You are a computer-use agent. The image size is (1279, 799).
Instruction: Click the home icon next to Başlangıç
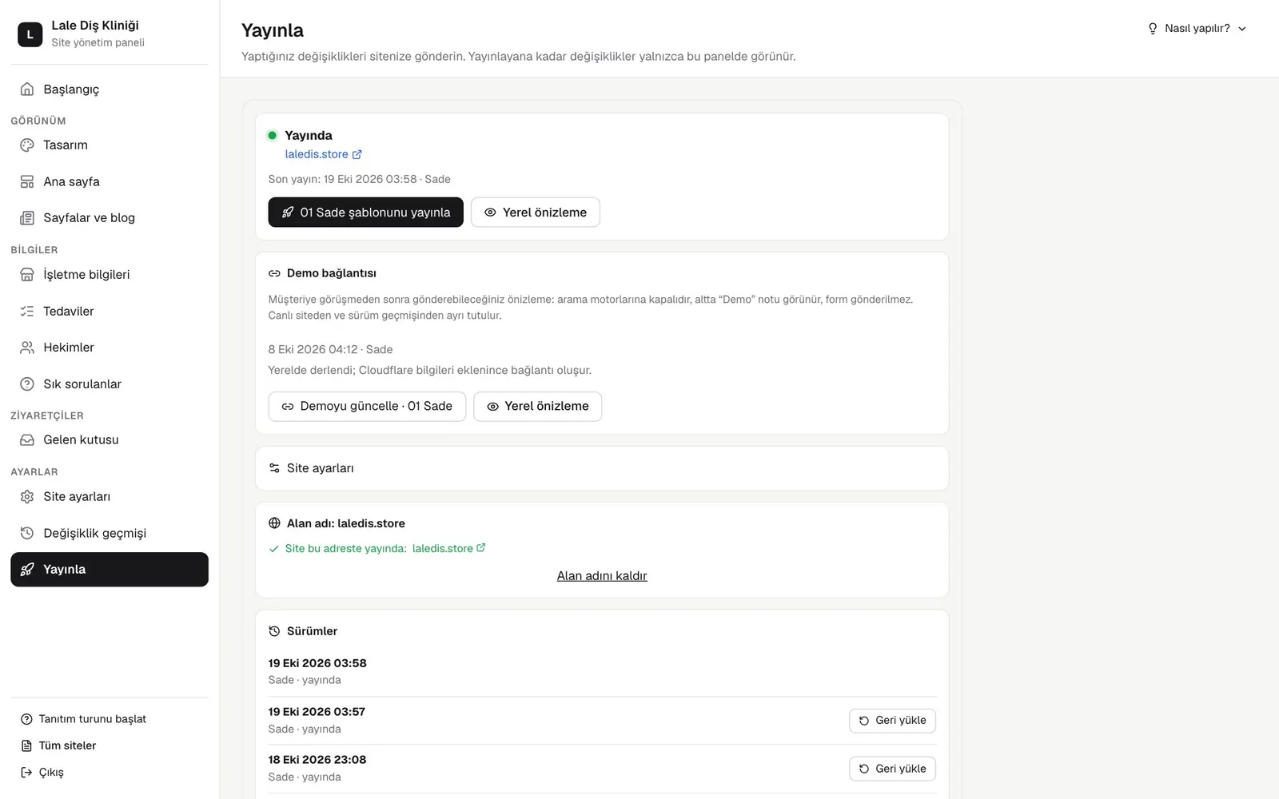pos(27,89)
